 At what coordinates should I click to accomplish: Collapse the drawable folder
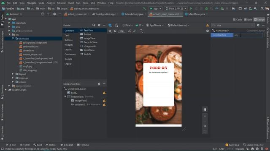pyautogui.click(x=13, y=39)
